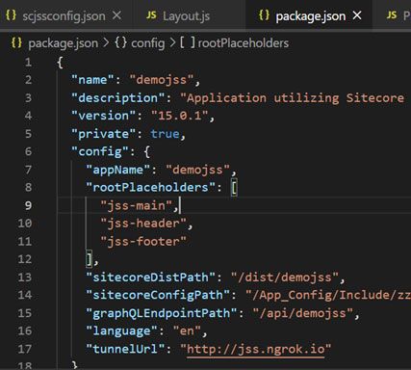Screen dimensions: 411x370
Task: Click the "demojss" value on line 2
Action: 162,80
